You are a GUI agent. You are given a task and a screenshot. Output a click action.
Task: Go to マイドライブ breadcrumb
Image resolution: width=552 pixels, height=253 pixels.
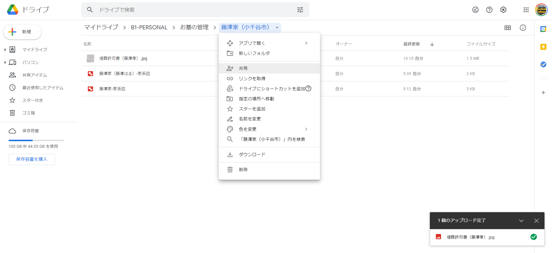tap(101, 27)
